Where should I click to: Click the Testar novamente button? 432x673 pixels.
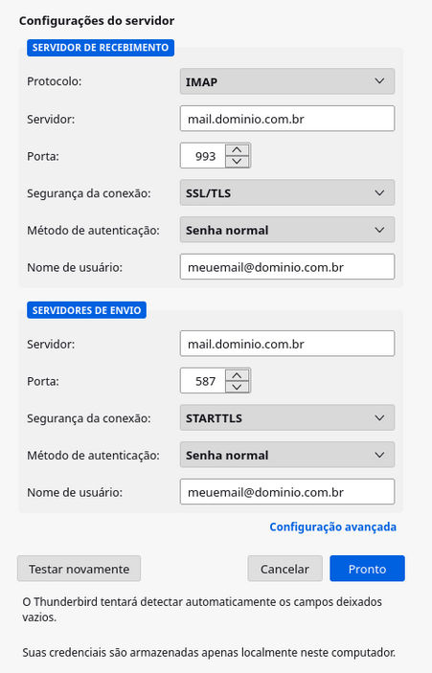click(x=79, y=569)
